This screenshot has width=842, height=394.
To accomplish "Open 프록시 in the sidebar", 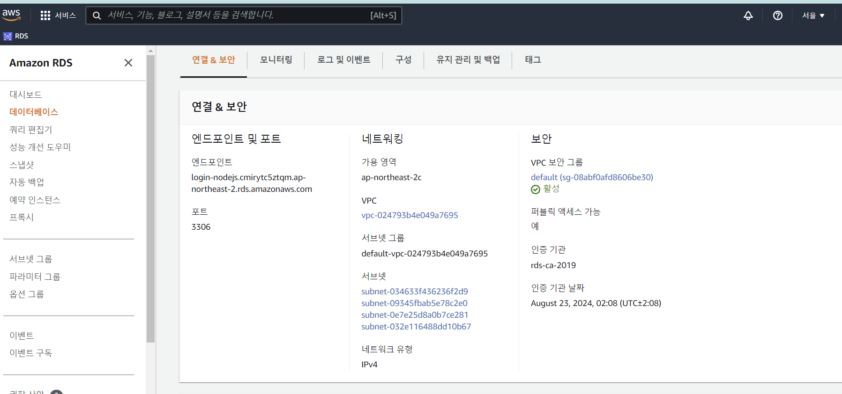I will coord(22,217).
